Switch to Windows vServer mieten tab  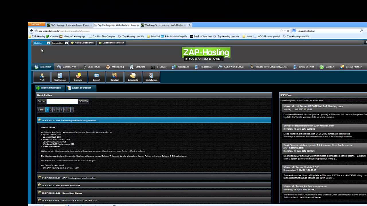click(x=163, y=25)
